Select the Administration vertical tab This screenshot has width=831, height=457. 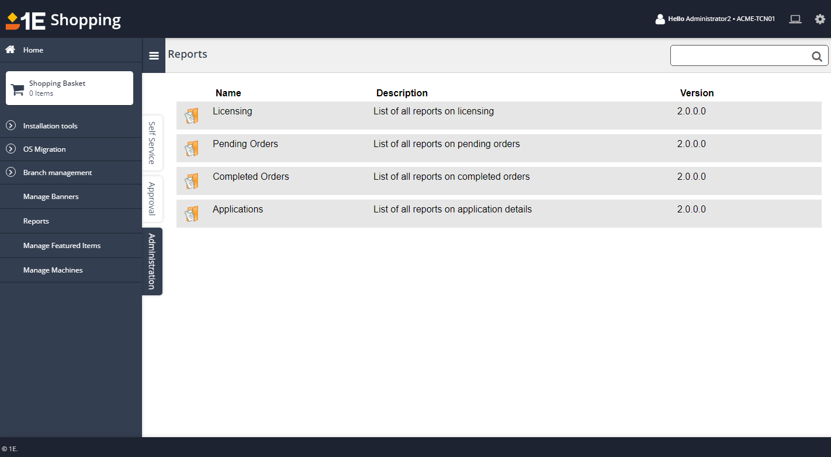click(x=152, y=261)
